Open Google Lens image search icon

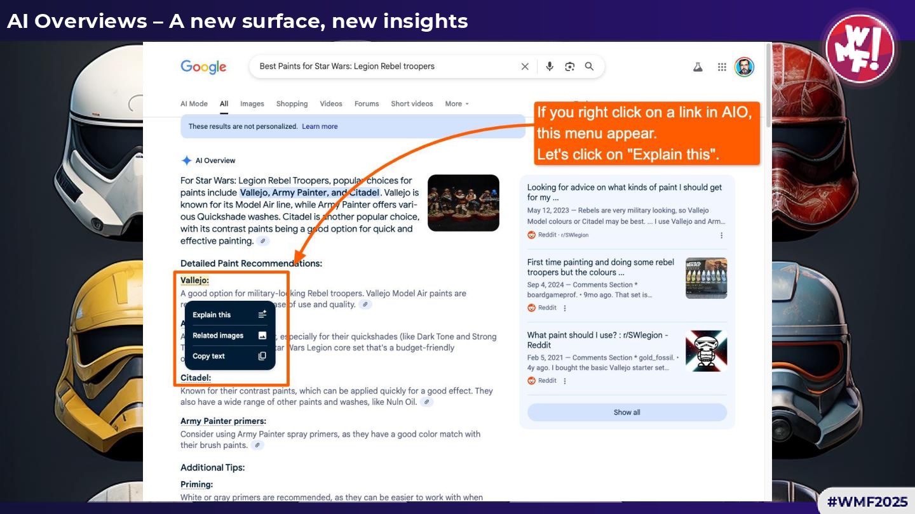pos(569,66)
